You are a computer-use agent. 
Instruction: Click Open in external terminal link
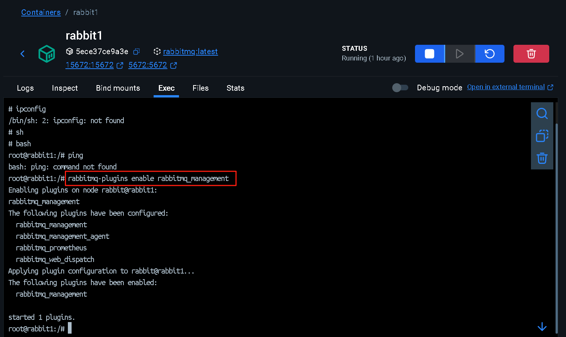click(506, 87)
